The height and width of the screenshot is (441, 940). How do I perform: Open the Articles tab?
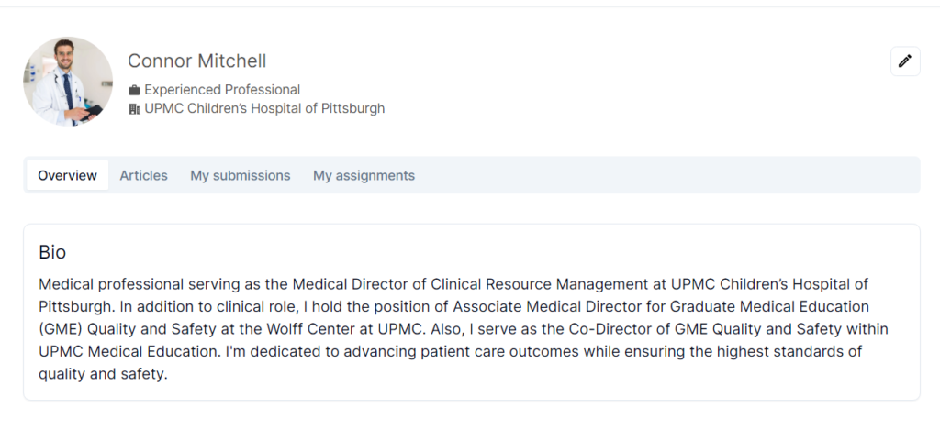click(x=143, y=175)
